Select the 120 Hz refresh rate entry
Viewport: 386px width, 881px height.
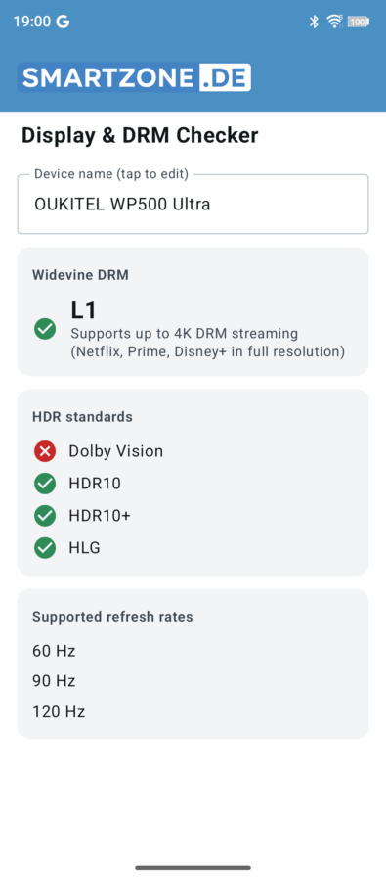coord(59,712)
